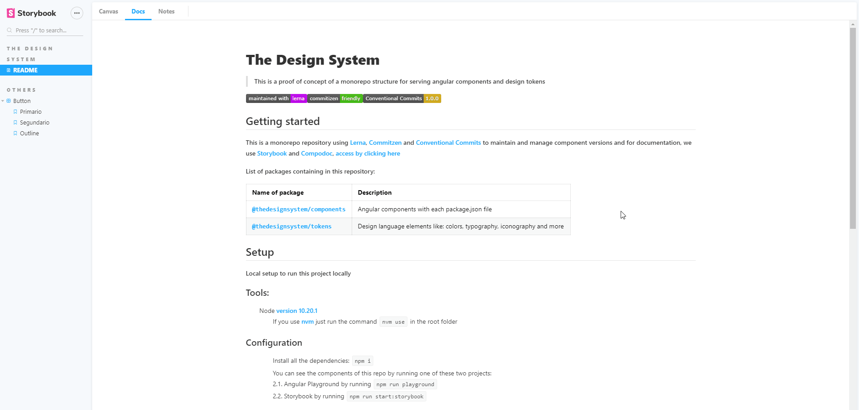Click the Primario story bookmark icon
This screenshot has width=859, height=410.
(15, 111)
